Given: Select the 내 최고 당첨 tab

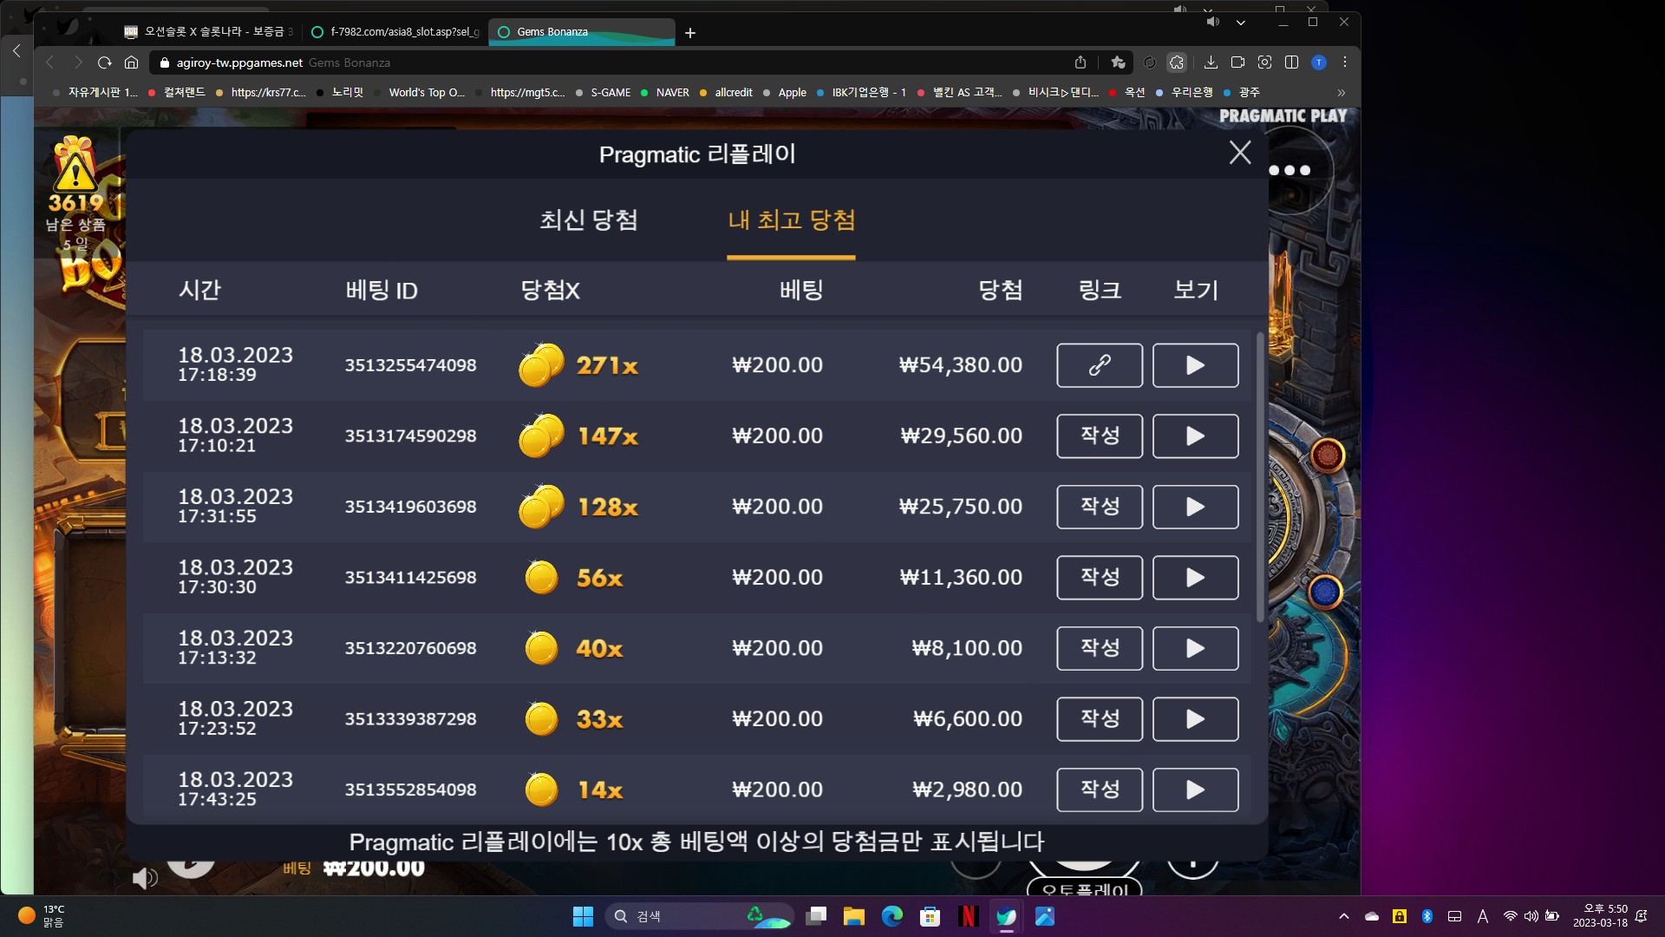Looking at the screenshot, I should (791, 220).
